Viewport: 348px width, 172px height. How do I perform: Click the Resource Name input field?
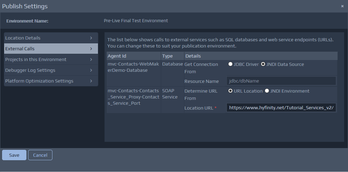click(x=281, y=81)
